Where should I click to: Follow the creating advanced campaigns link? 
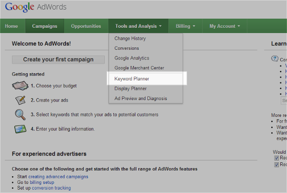point(58,177)
